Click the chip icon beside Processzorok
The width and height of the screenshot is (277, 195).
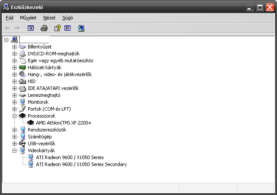23,116
